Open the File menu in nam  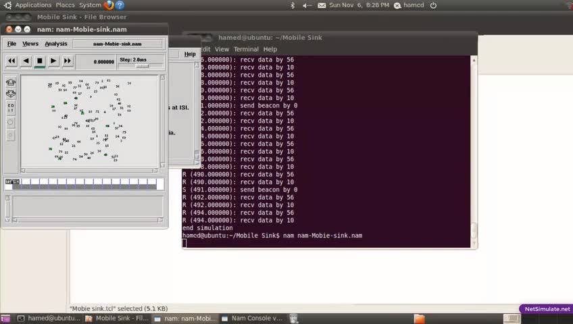pyautogui.click(x=11, y=44)
